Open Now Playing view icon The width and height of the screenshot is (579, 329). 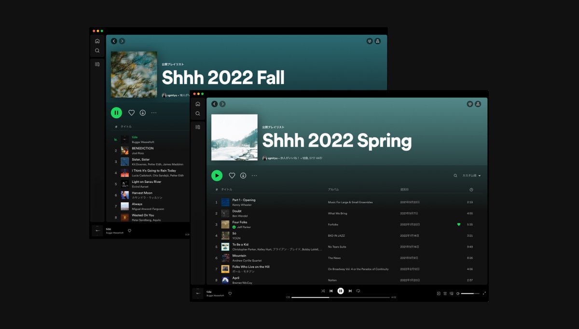(439, 293)
